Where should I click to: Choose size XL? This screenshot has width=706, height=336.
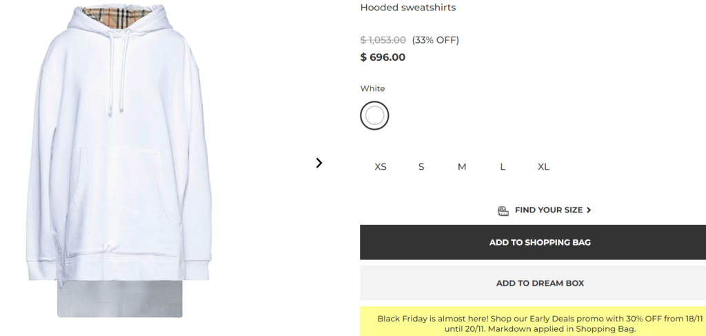tap(543, 167)
